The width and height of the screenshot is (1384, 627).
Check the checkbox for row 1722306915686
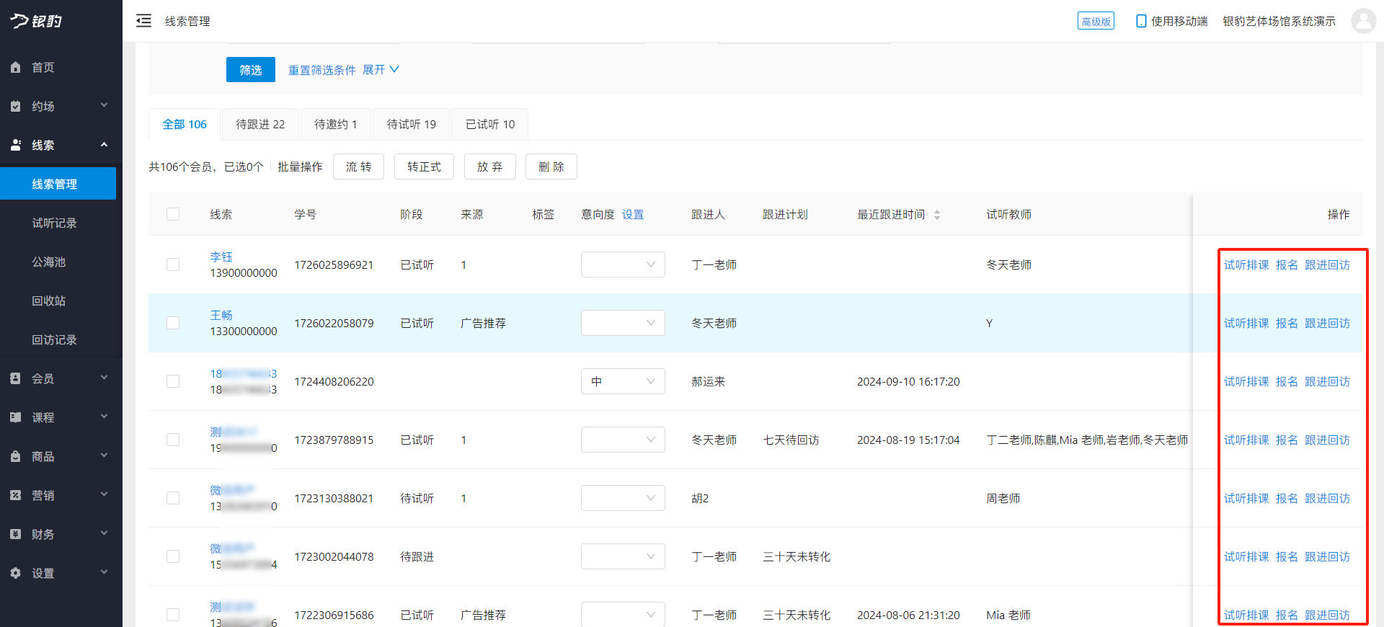tap(173, 615)
